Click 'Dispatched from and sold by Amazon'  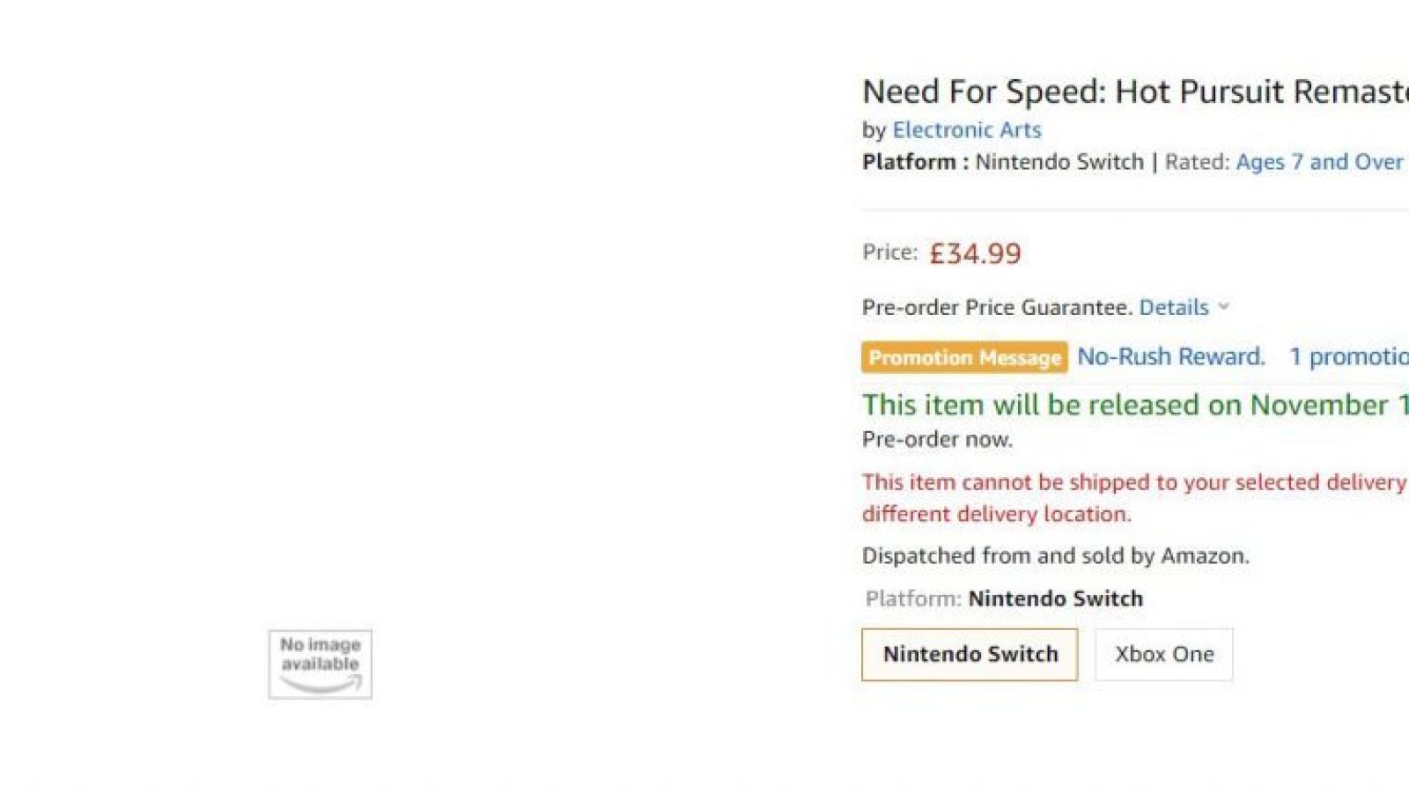[x=1055, y=556]
